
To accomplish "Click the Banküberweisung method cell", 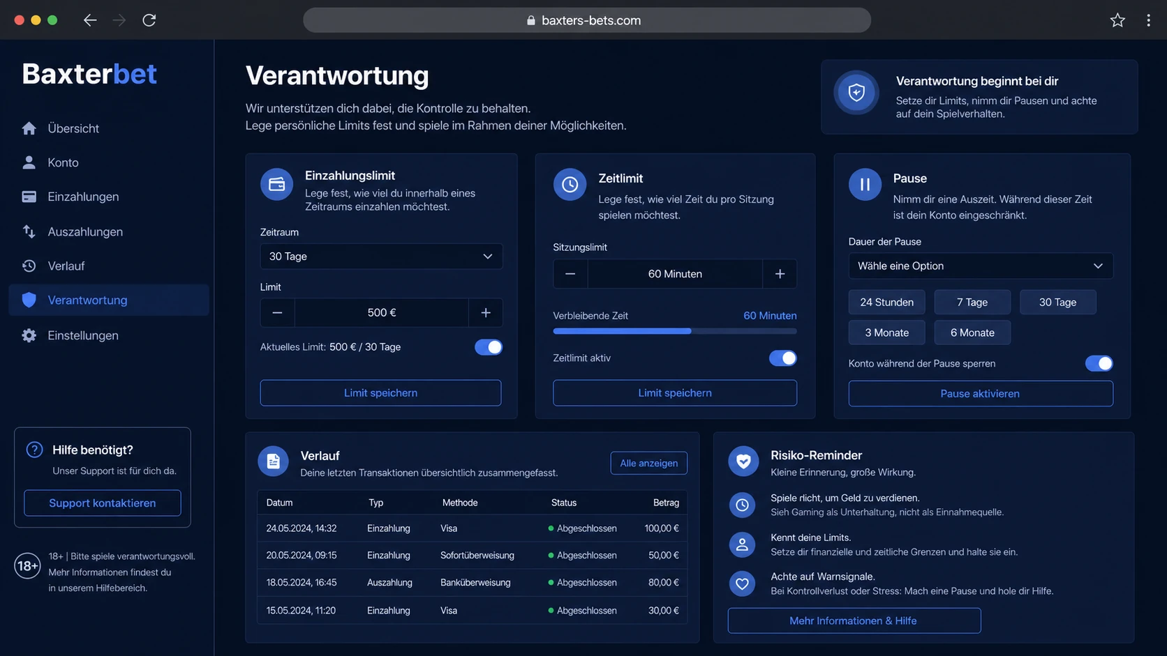I will (475, 583).
